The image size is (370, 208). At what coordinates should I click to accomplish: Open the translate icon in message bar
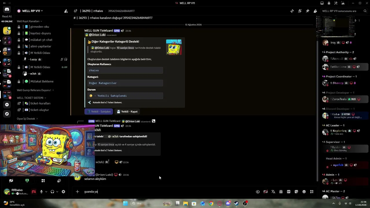pos(273,192)
